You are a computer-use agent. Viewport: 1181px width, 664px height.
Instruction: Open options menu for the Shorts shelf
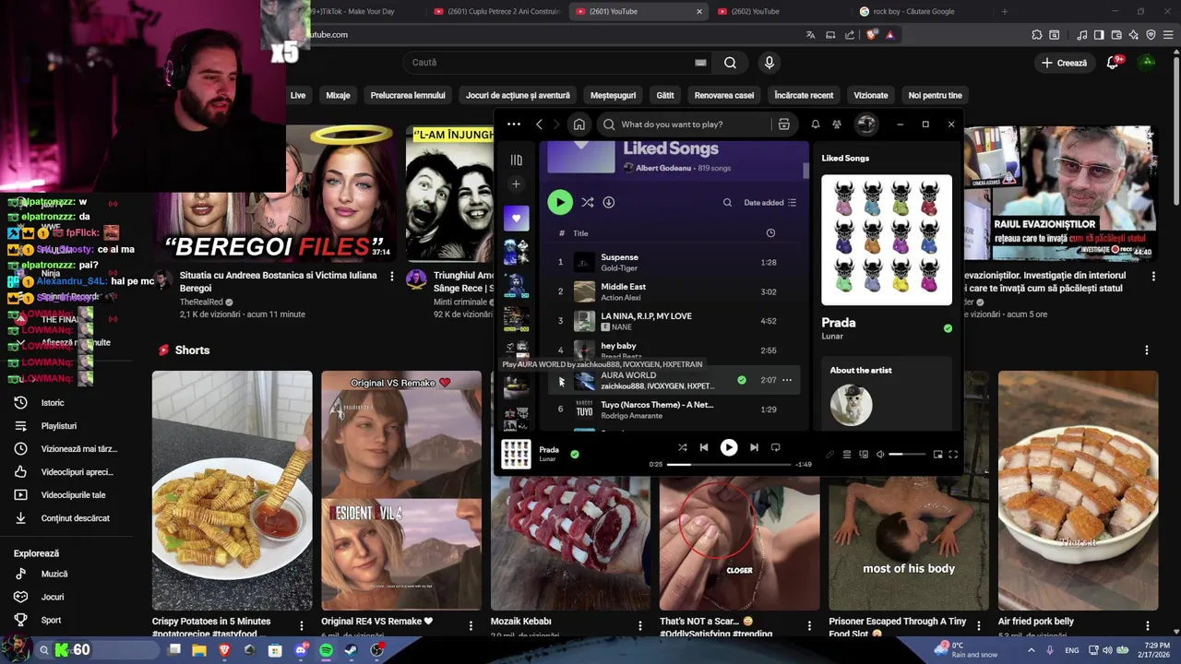click(x=1147, y=350)
